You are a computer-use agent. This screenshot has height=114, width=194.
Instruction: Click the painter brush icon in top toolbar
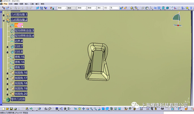(121, 8)
